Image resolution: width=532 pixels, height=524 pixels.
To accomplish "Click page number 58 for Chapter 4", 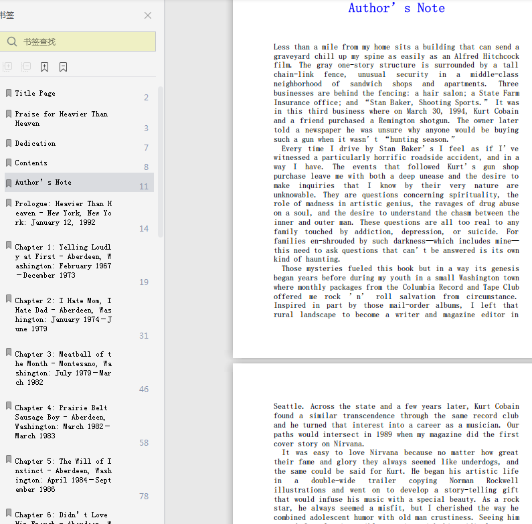I will [144, 443].
